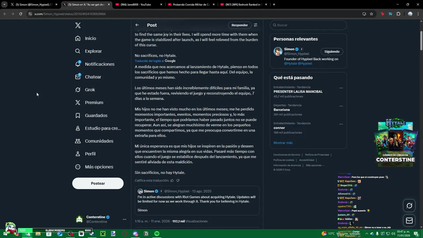
Task: Open the Chrome profile avatar
Action: 410,14
